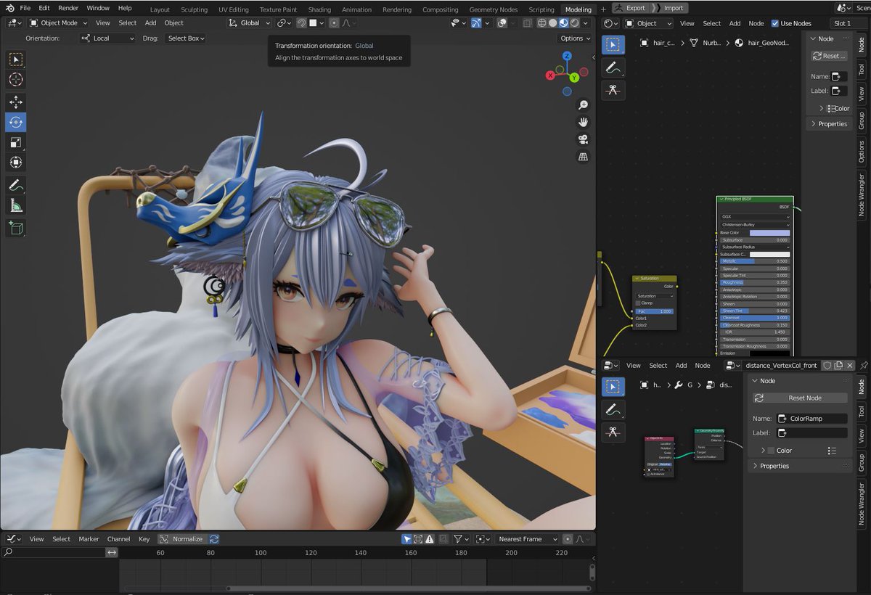871x595 pixels.
Task: Pick the Scale tool in viewport toolbar
Action: tap(16, 142)
